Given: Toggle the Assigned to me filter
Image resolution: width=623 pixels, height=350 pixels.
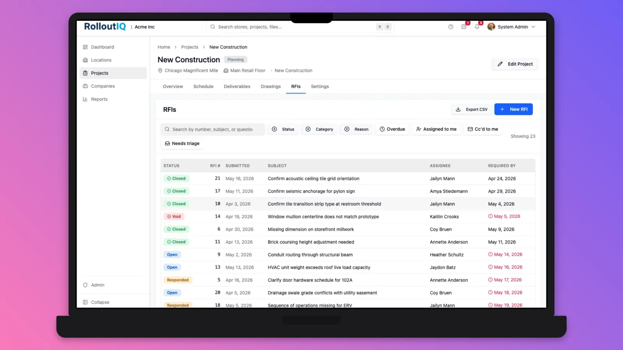Looking at the screenshot, I should point(436,129).
